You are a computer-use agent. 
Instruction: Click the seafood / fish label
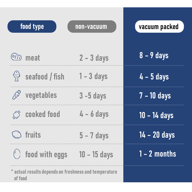coord(45,77)
